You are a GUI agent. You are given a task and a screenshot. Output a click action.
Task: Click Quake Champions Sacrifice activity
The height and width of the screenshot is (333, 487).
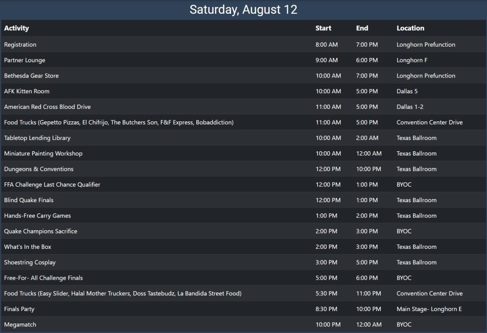click(41, 231)
